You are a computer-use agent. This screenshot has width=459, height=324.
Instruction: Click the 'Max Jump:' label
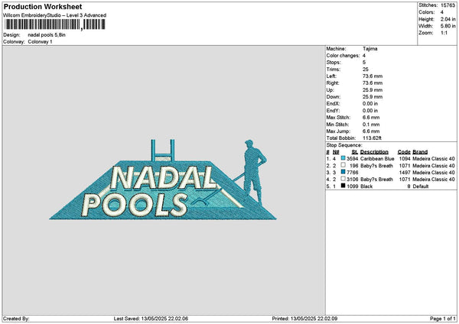338,131
